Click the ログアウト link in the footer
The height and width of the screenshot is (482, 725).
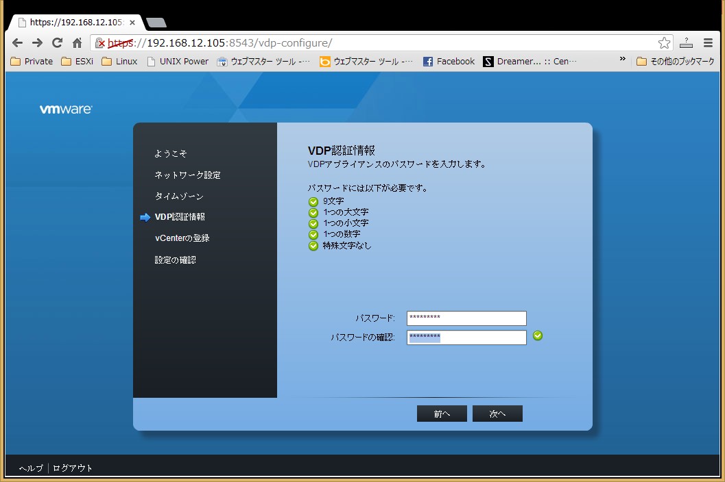coord(73,468)
